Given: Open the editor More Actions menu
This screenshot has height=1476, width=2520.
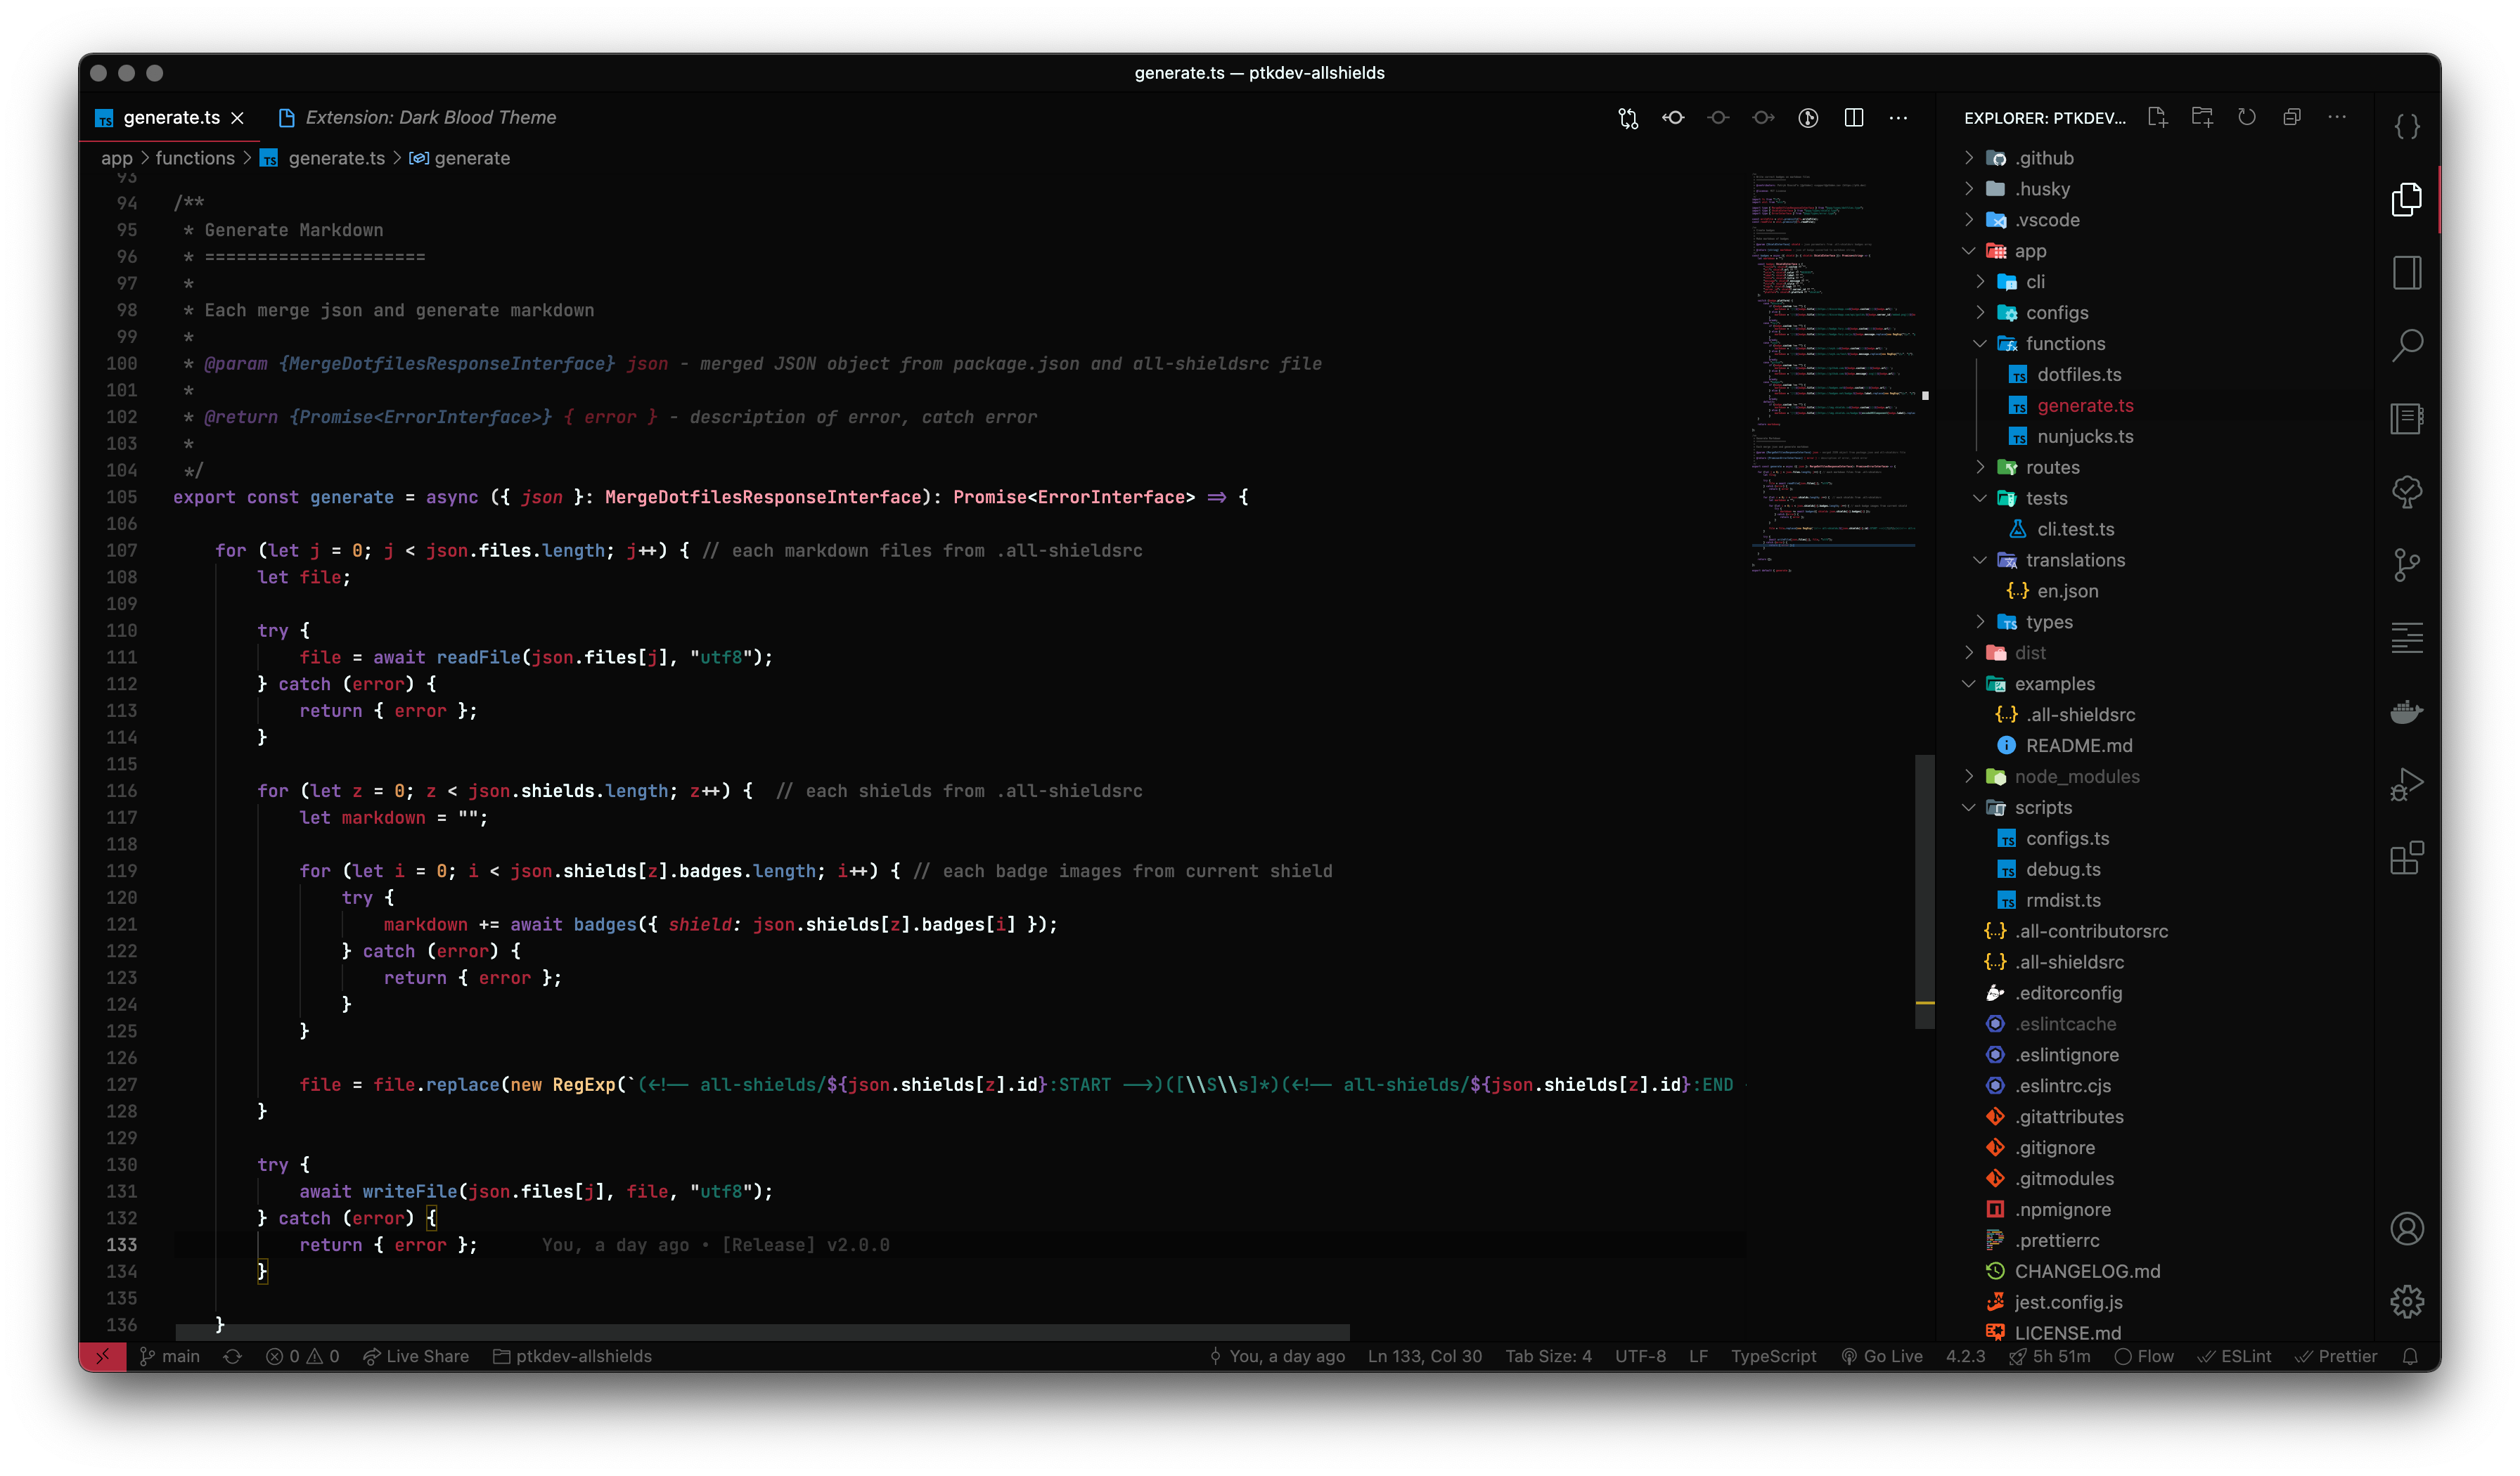Looking at the screenshot, I should (1898, 118).
